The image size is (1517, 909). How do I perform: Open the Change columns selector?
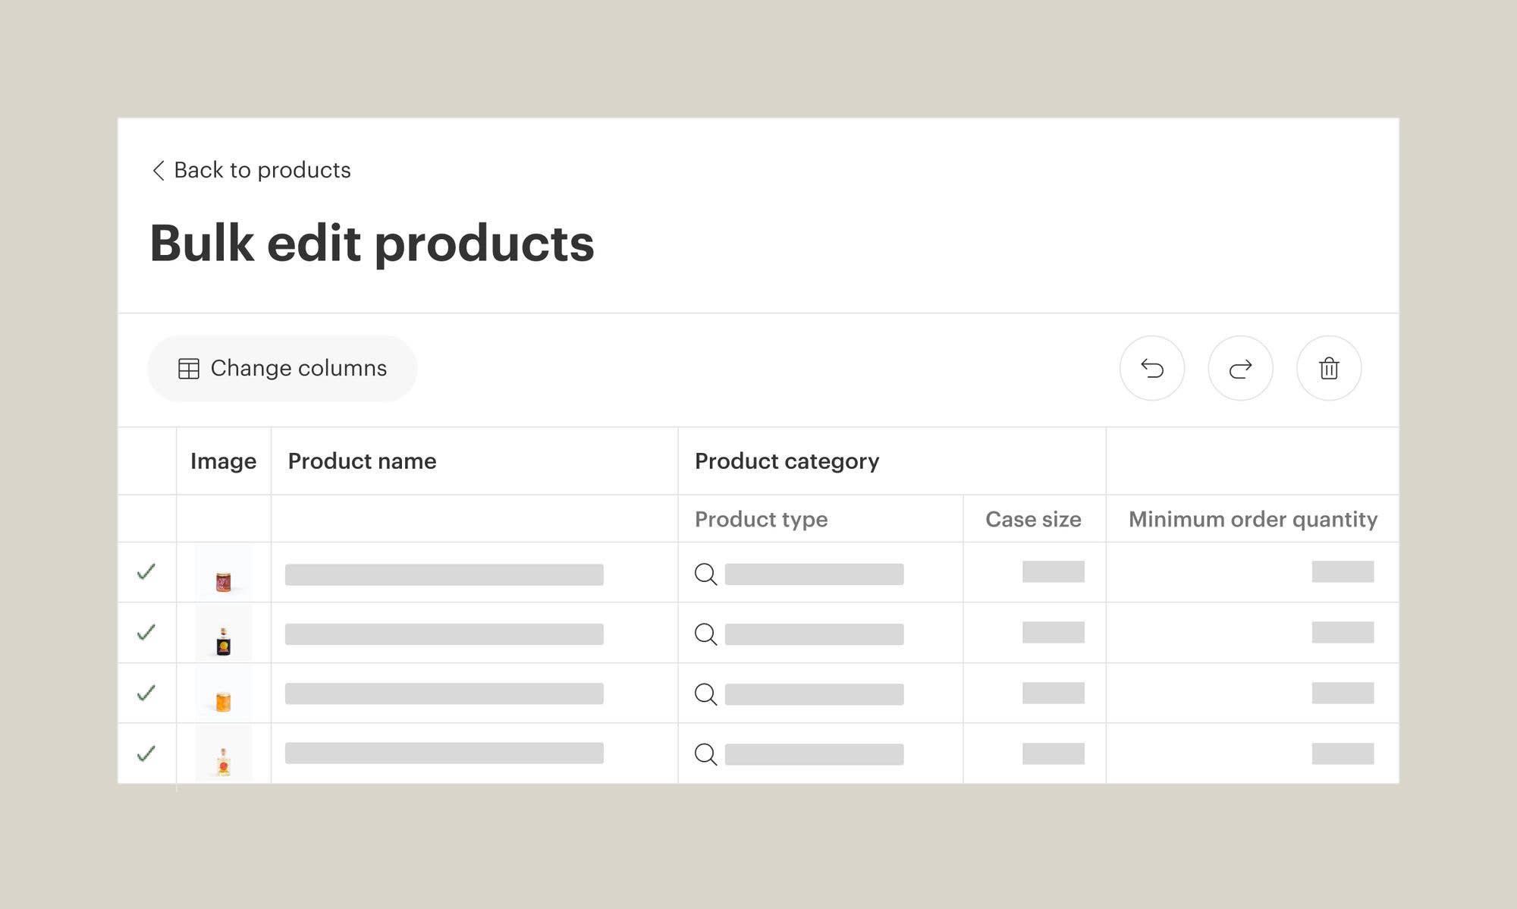click(282, 369)
